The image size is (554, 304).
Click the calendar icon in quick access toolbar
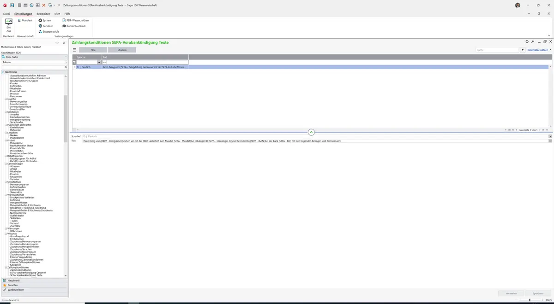pyautogui.click(x=25, y=5)
